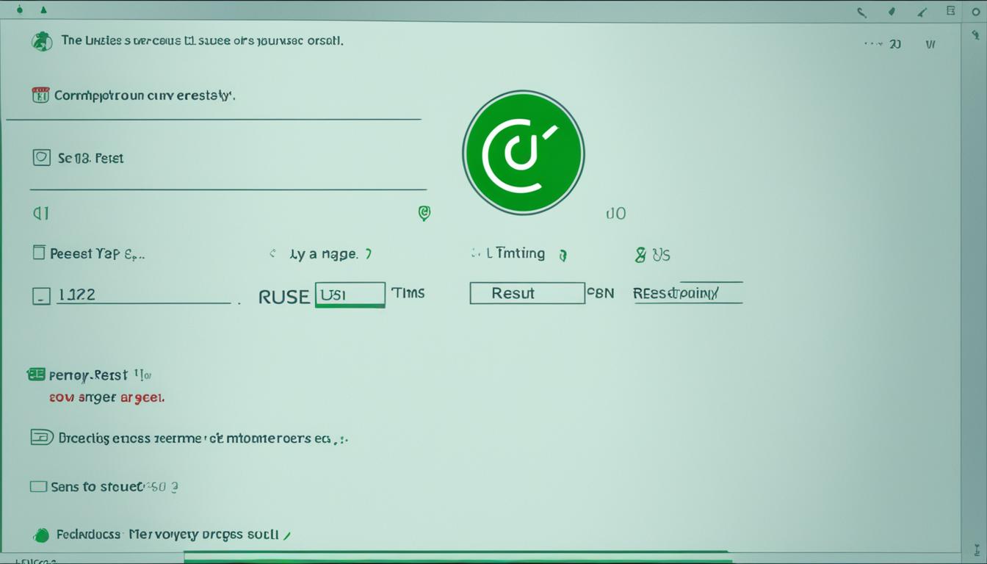The image size is (987, 564).
Task: Click the shield icon beside 'Se 03. Peset'
Action: click(42, 157)
